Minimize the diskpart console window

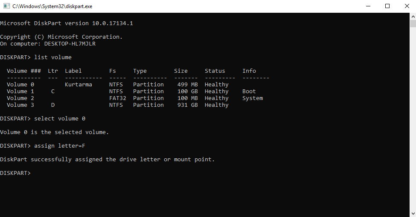tap(367, 6)
